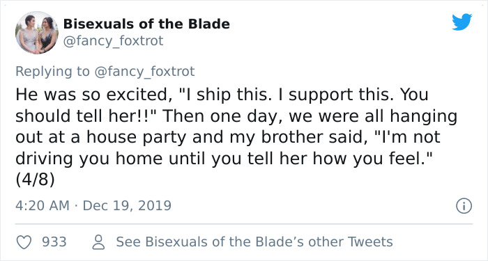Click the "Replying to" label text

52,71
